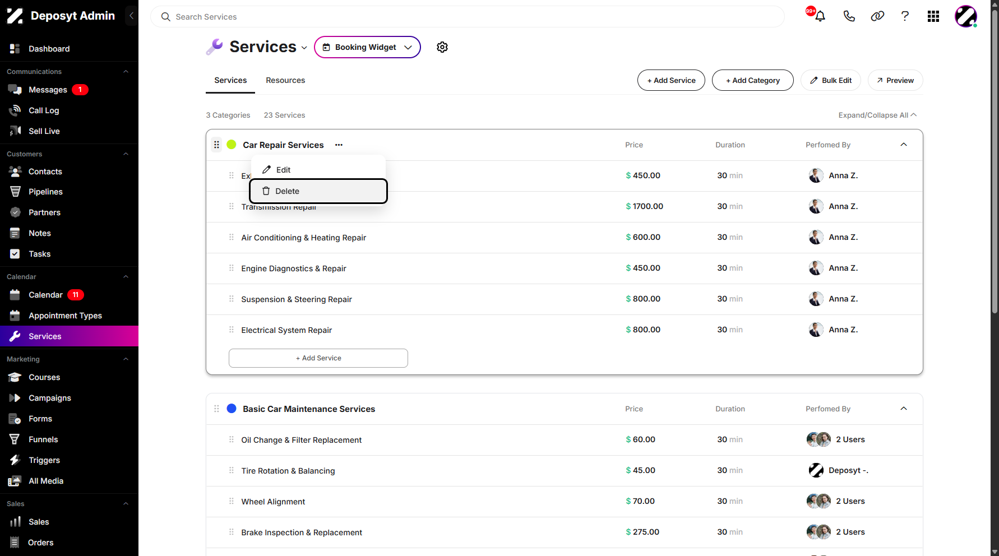The height and width of the screenshot is (556, 999).
Task: Click the Bulk Edit button
Action: point(831,80)
